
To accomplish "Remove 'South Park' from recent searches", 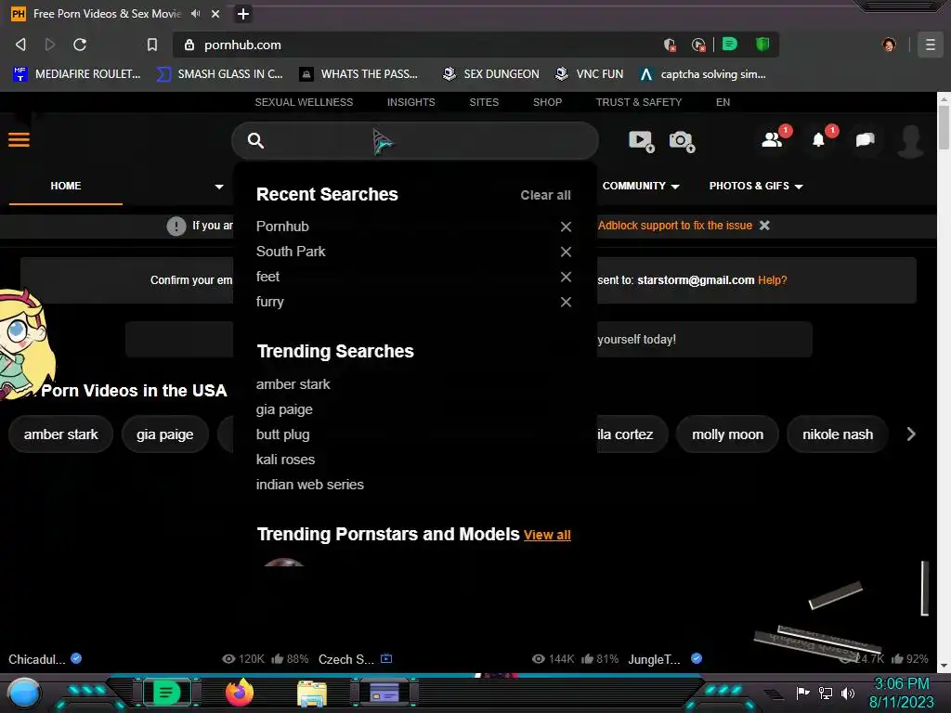I will pos(566,252).
